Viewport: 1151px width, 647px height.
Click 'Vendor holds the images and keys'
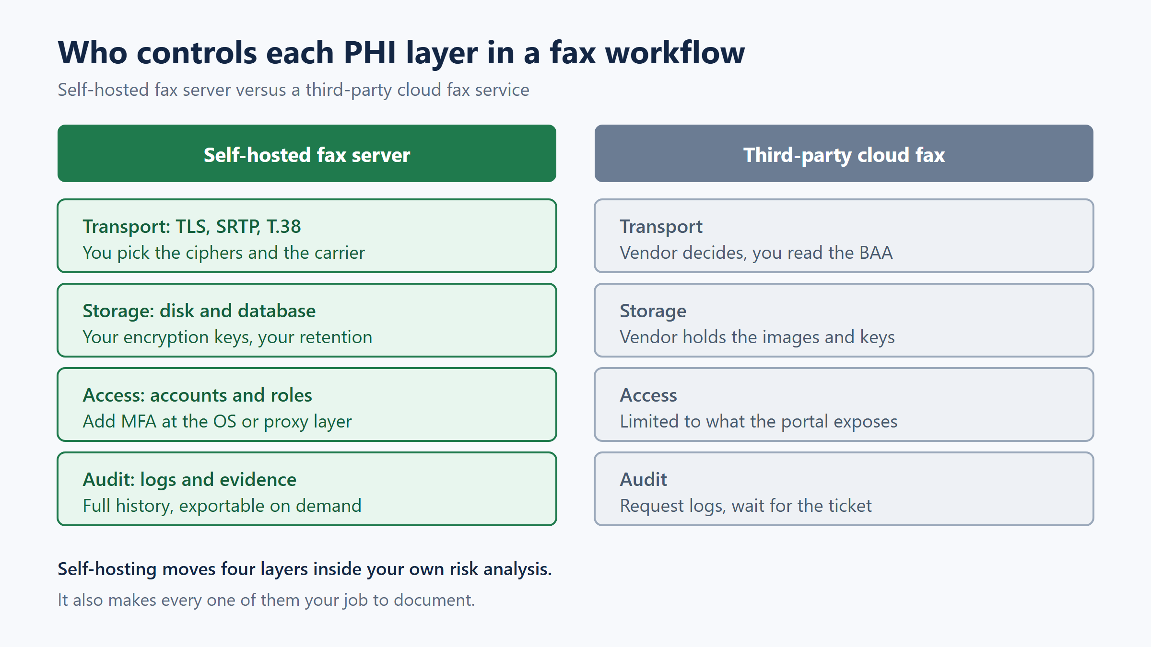click(757, 337)
